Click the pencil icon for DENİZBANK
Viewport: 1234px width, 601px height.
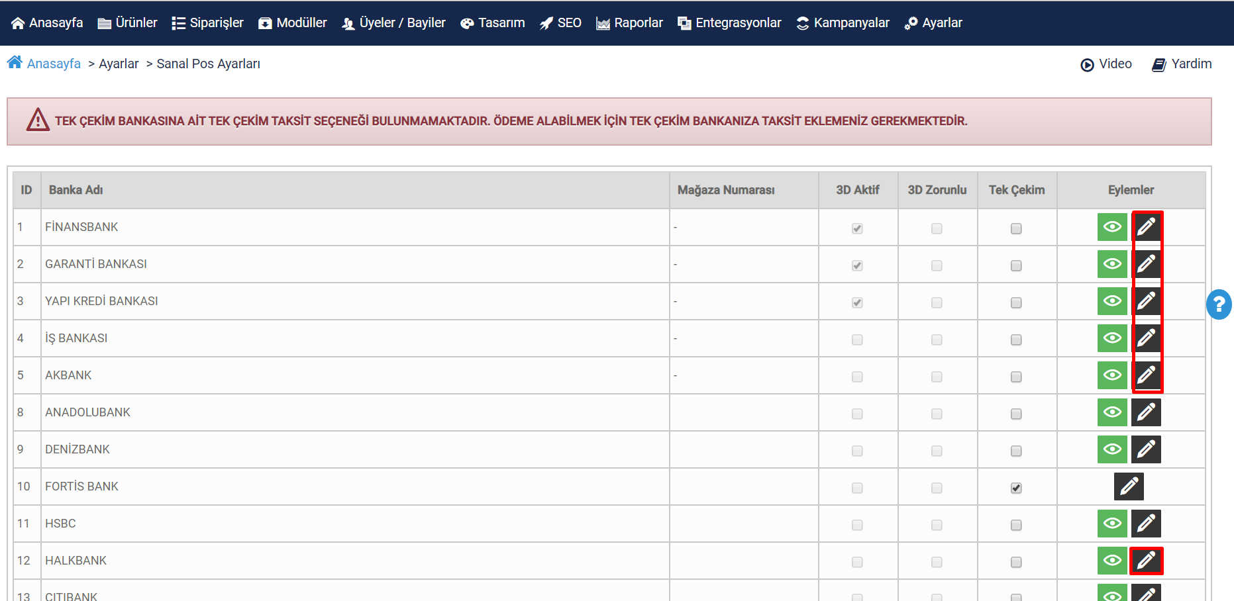pyautogui.click(x=1146, y=449)
